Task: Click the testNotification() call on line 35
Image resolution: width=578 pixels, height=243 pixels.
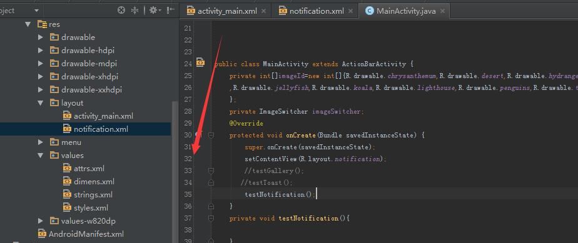Action: point(280,194)
